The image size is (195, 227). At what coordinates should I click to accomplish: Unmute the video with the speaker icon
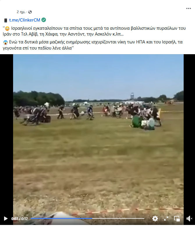coord(189,219)
